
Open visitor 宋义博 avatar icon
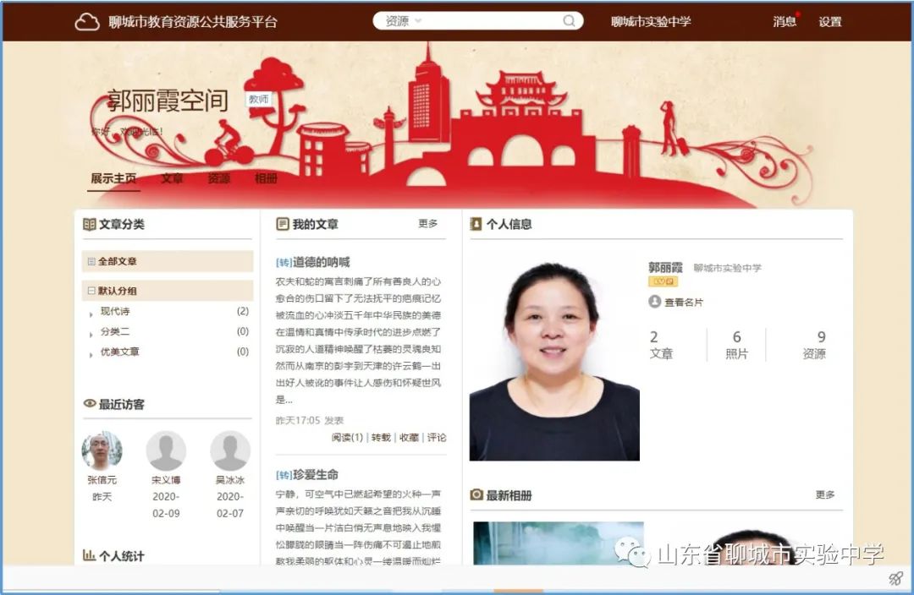click(166, 450)
